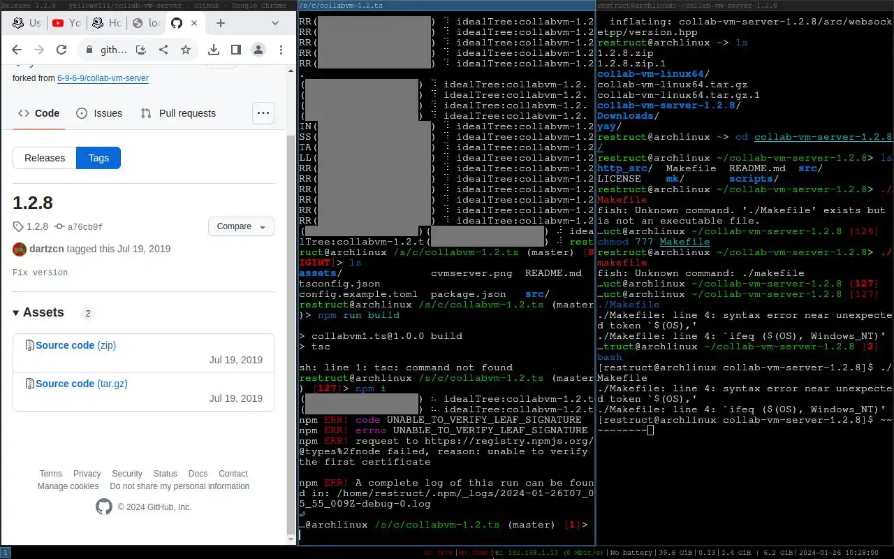Viewport: 894px width, 559px height.
Task: Click the battery status in the bar
Action: tap(631, 553)
